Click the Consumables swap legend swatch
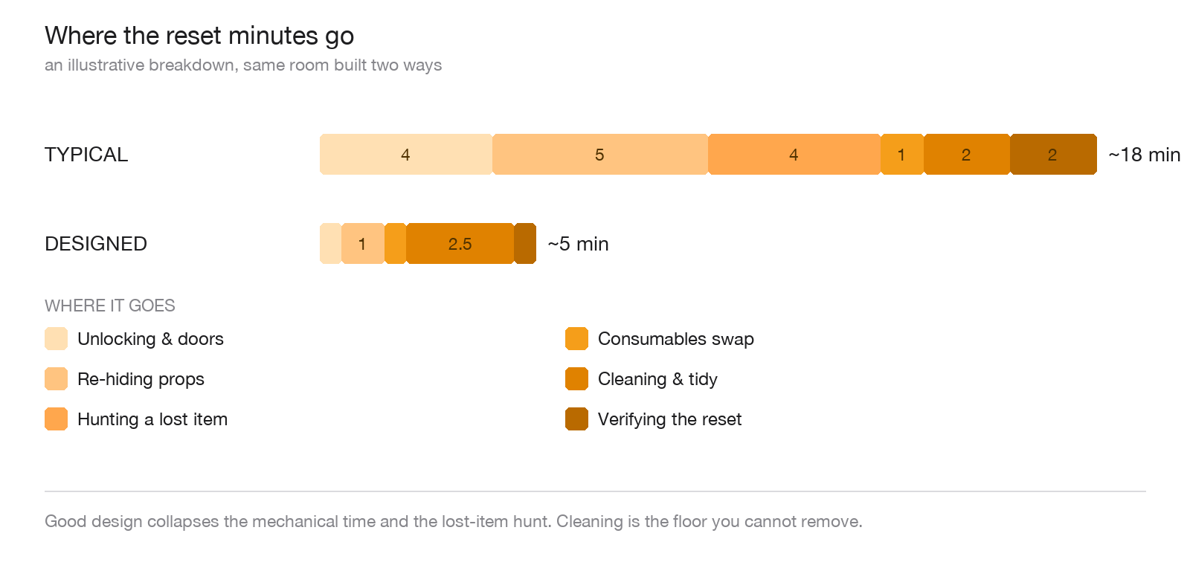This screenshot has width=1190, height=565. point(576,338)
